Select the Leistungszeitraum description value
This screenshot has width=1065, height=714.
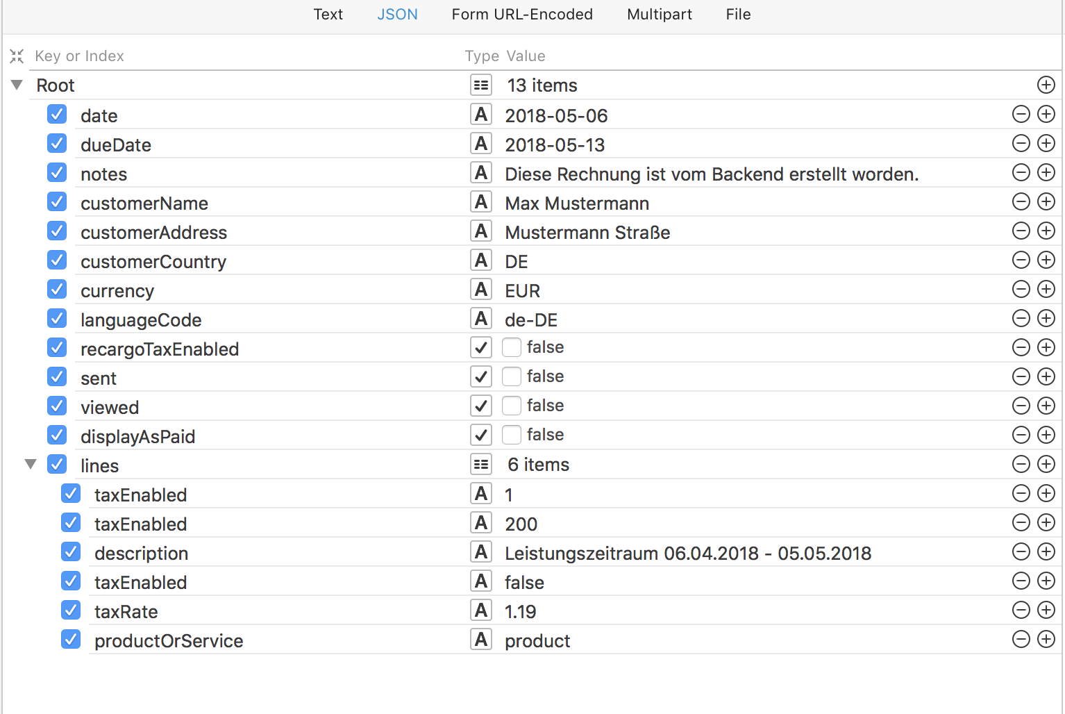[688, 553]
